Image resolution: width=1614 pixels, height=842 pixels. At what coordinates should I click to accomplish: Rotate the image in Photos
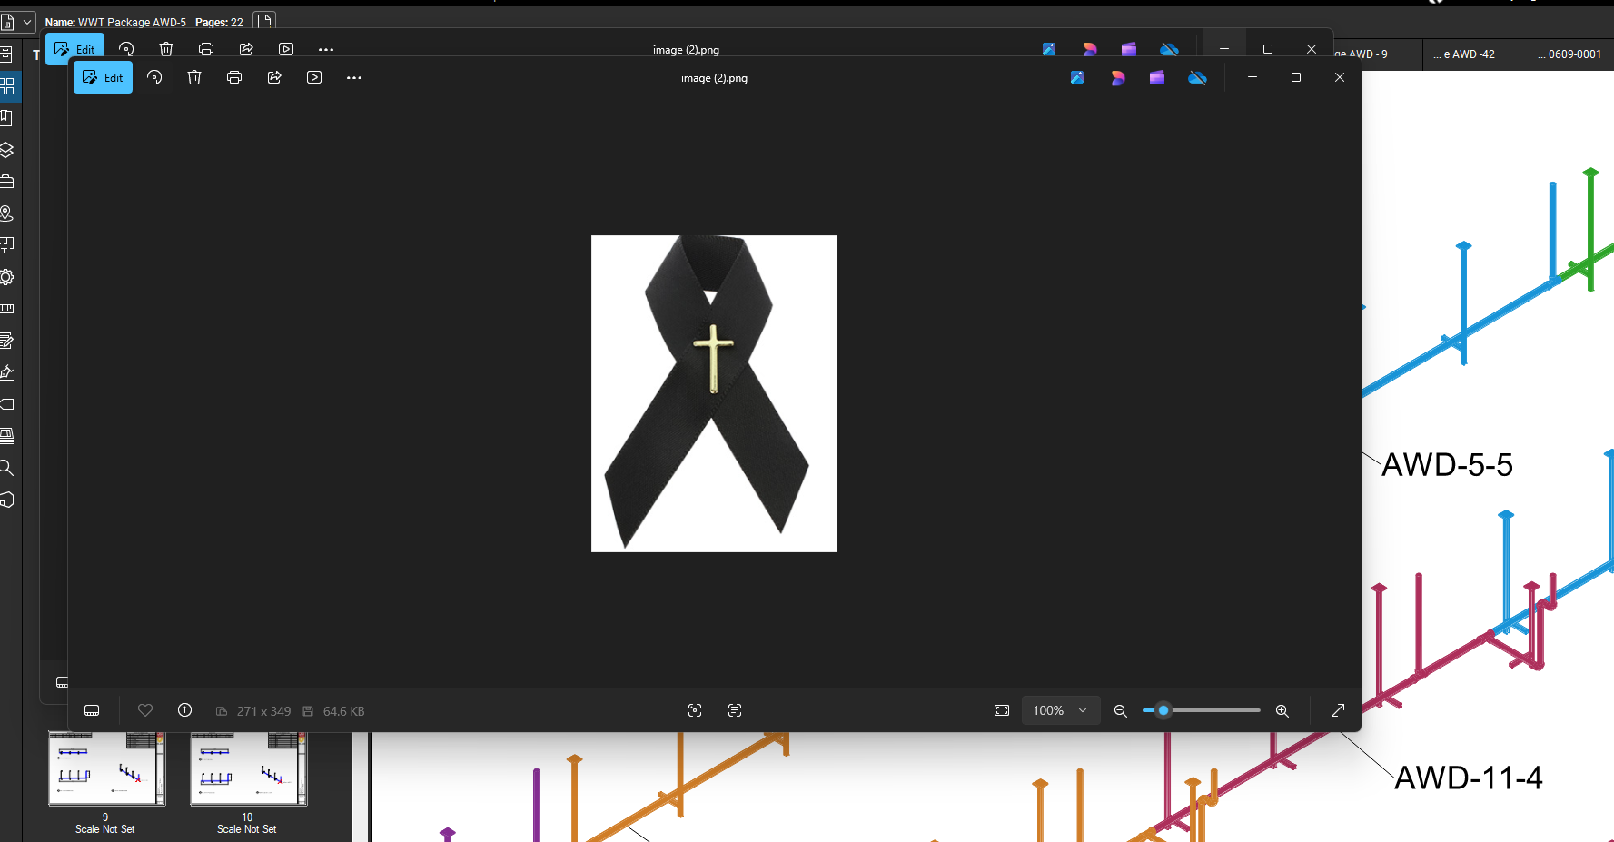coord(154,78)
